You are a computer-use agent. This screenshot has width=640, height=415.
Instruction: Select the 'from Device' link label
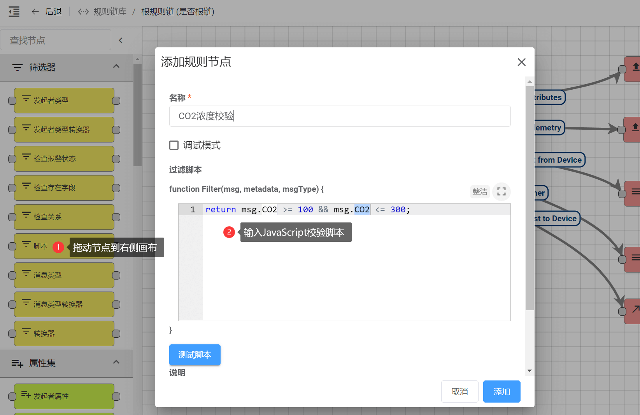tap(559, 160)
